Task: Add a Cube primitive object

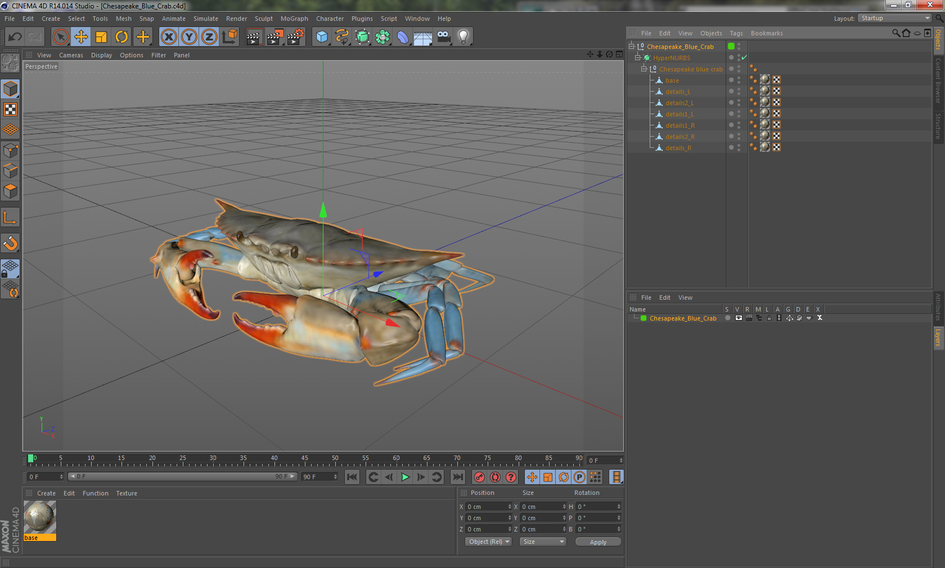Action: click(322, 37)
